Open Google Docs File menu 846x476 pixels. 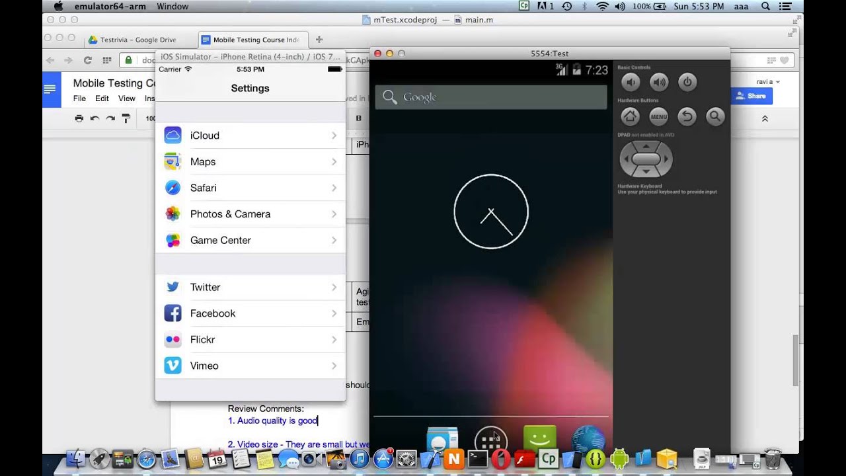79,99
